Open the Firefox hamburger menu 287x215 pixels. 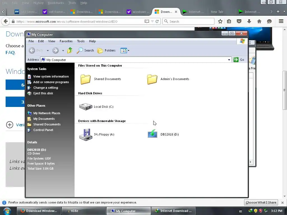(281, 21)
